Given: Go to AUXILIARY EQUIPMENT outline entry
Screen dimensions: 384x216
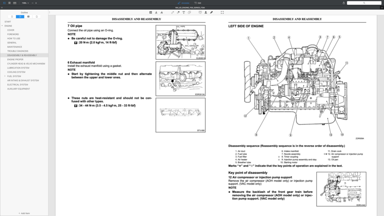Looking at the screenshot, I should pos(19,89).
